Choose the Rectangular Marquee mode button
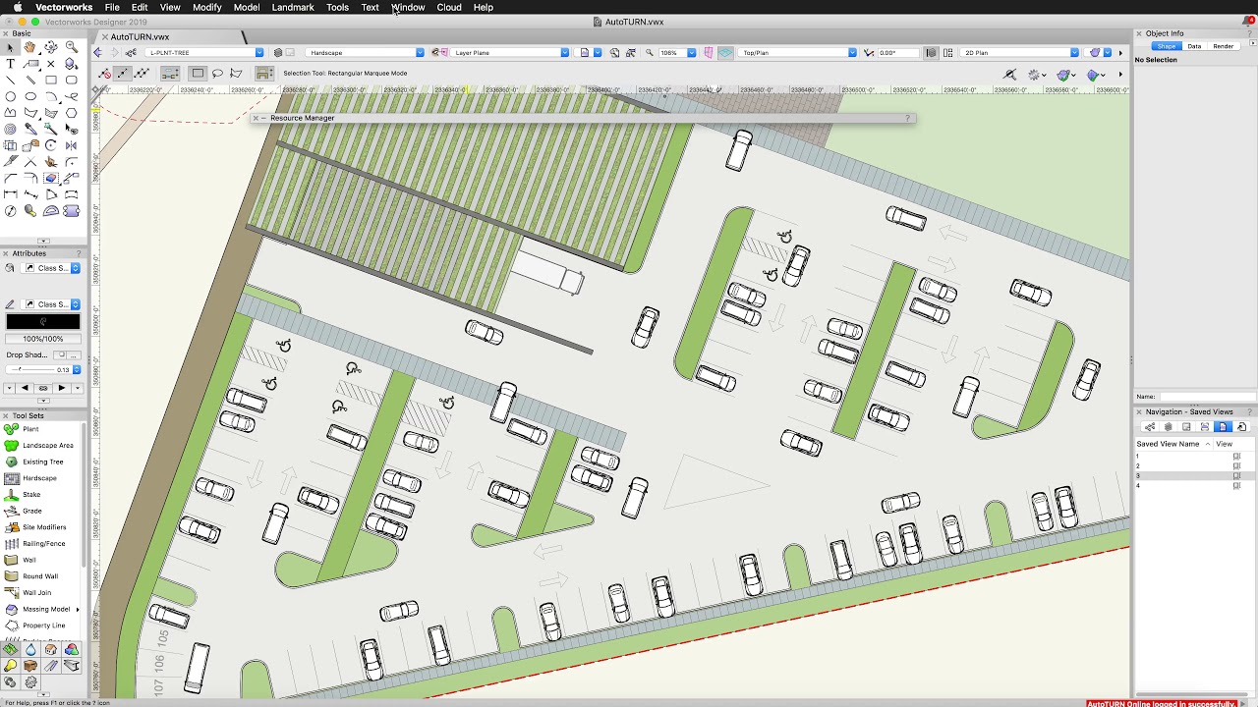1258x707 pixels. coord(198,73)
